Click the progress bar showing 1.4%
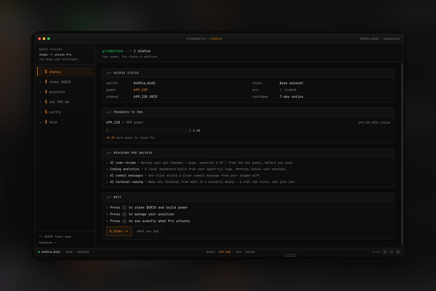Viewport: 436px width, 291px height. tap(149, 130)
